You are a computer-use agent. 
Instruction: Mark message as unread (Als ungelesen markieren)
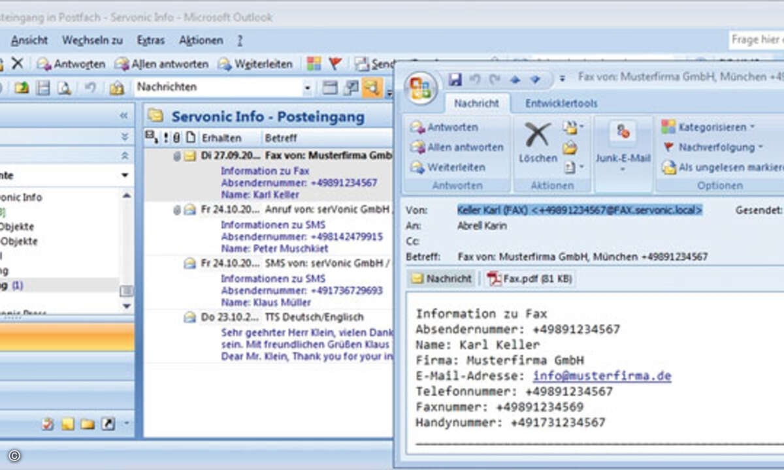(722, 167)
